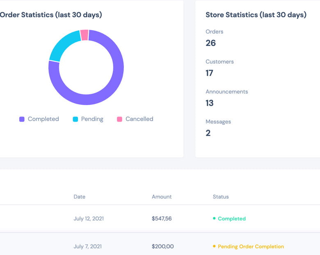Click the Customers count 17

click(209, 73)
